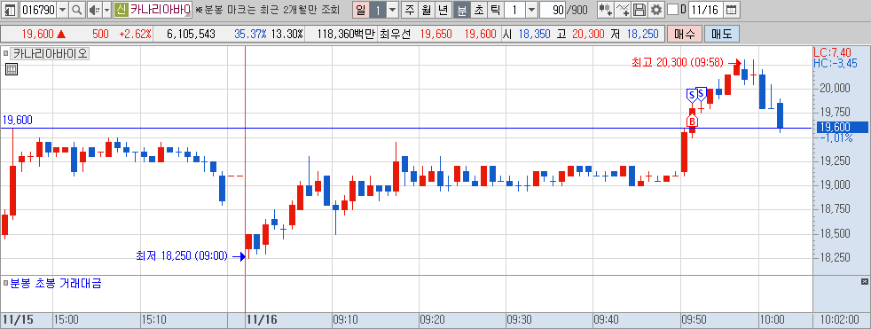Click the stock code search magnifier icon
Viewport: 871px width, 329px height.
(76, 10)
